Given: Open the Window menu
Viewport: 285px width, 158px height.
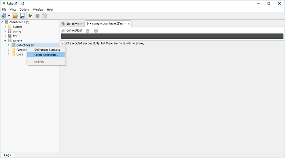Looking at the screenshot, I should pyautogui.click(x=38, y=9).
